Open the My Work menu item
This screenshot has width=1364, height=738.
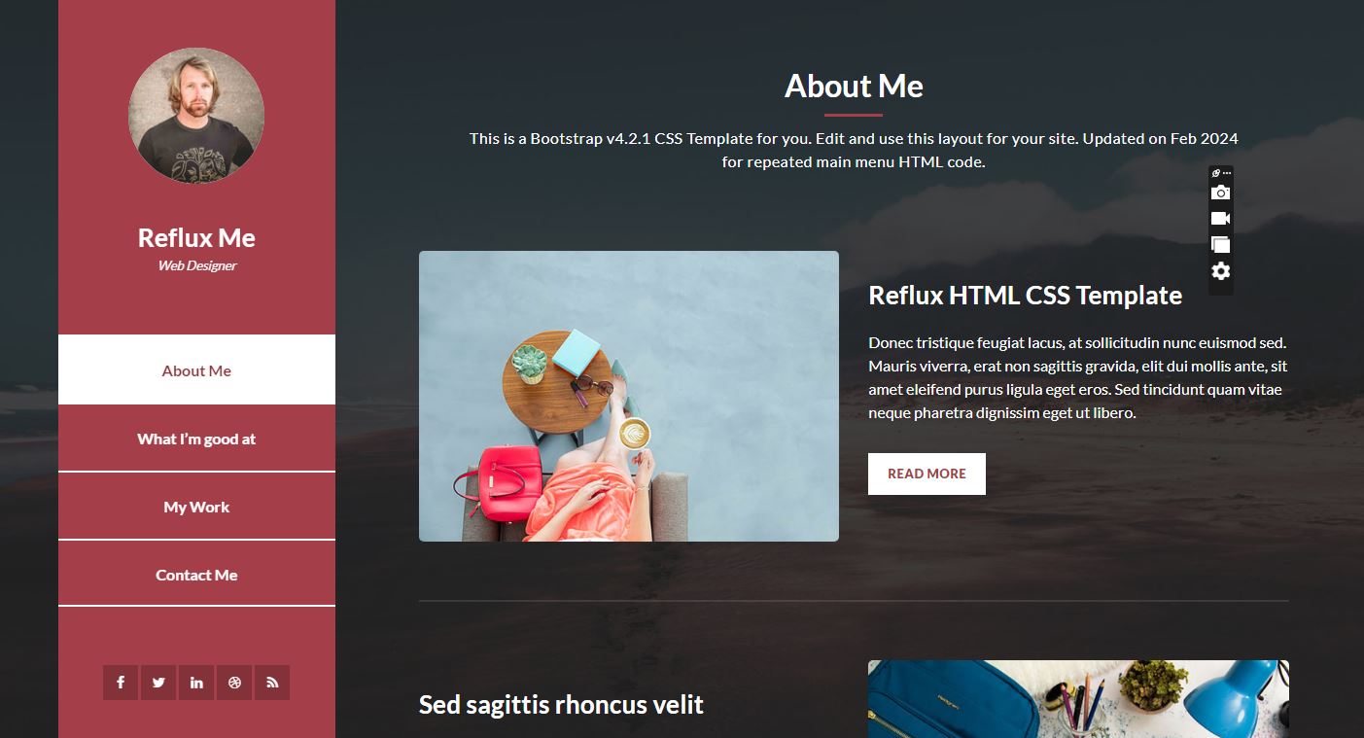[196, 507]
